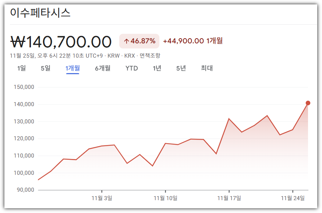Switch to the 5년 range tab
The width and height of the screenshot is (322, 213).
(180, 68)
